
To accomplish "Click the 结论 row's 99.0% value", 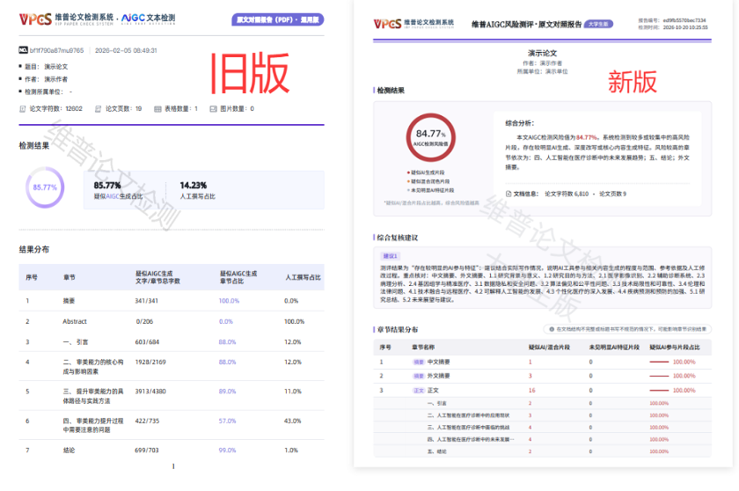I will pyautogui.click(x=227, y=451).
